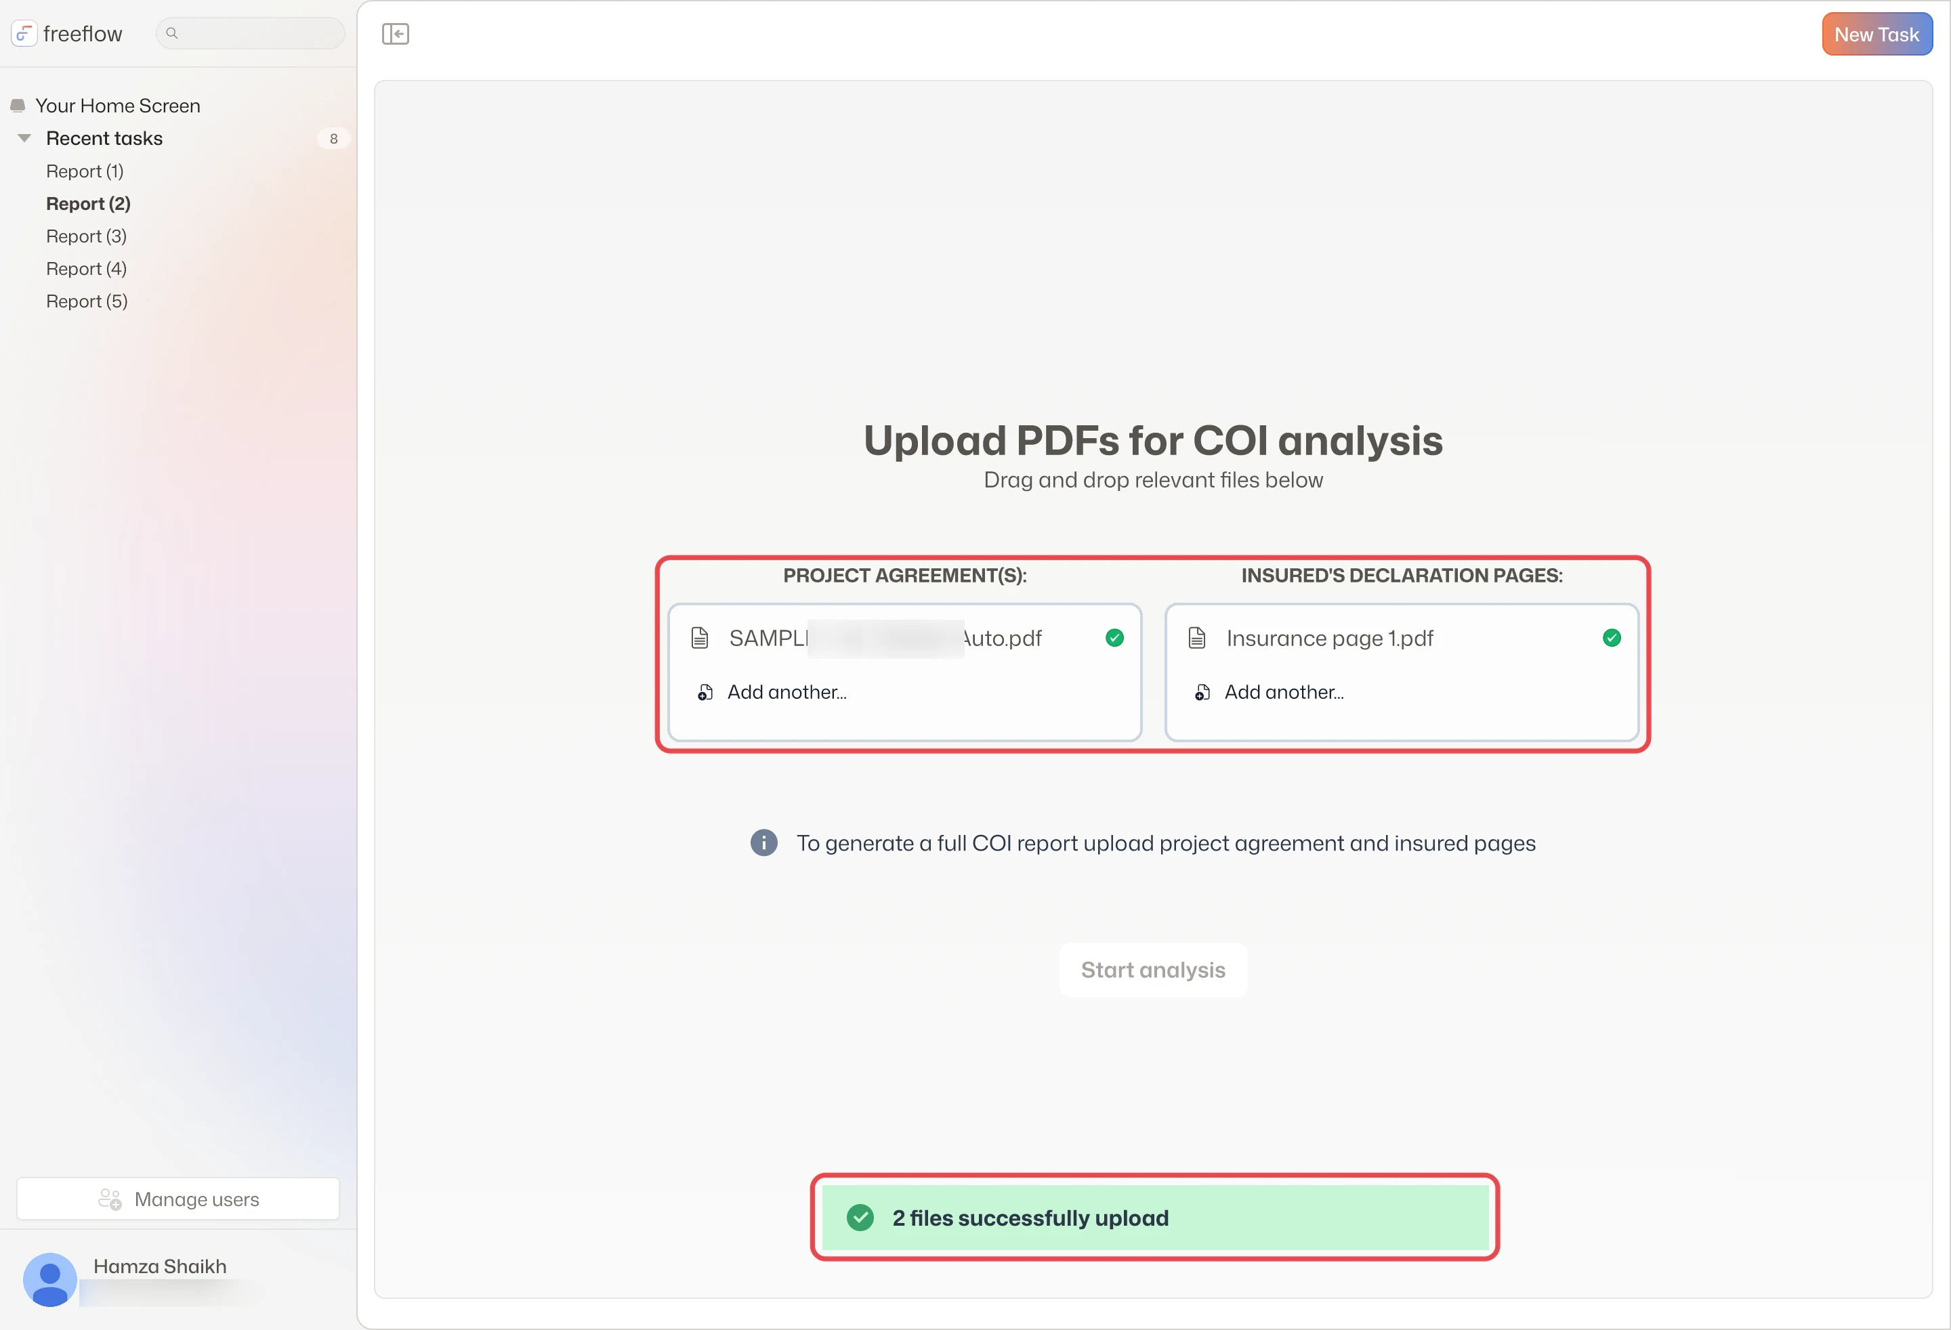Click the Insurance page 1.pdf file name
Viewport: 1951px width, 1330px height.
point(1330,639)
